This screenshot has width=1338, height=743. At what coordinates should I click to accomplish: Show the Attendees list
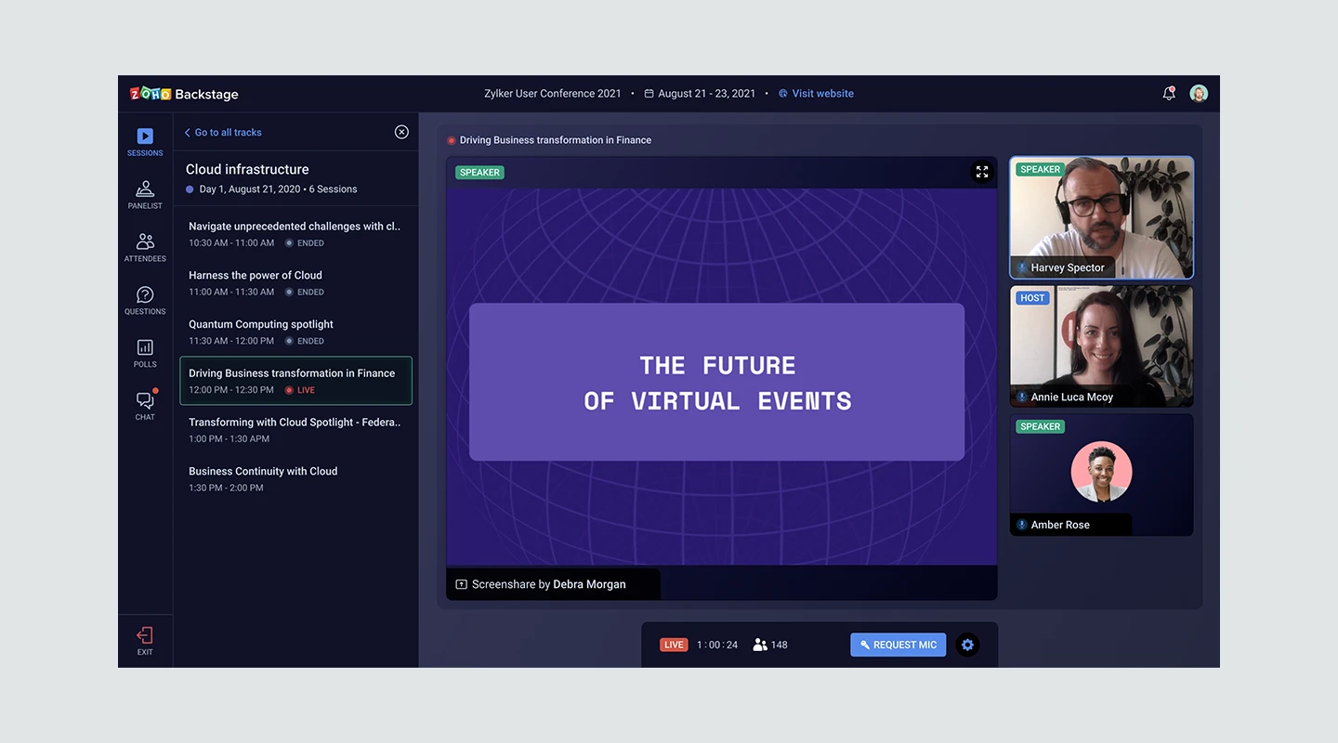145,248
